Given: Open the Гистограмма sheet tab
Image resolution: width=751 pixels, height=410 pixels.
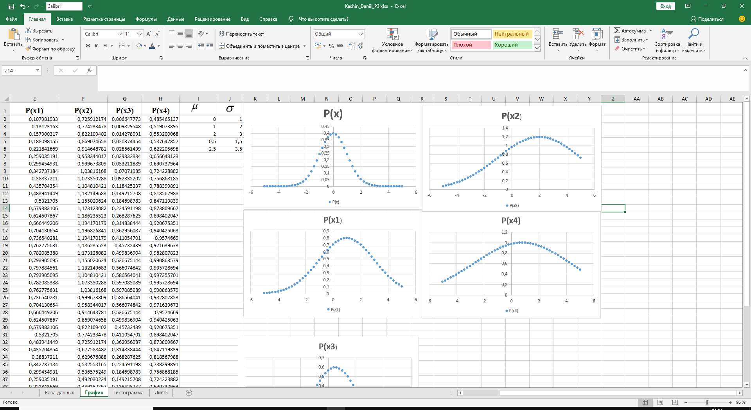Looking at the screenshot, I should [128, 393].
